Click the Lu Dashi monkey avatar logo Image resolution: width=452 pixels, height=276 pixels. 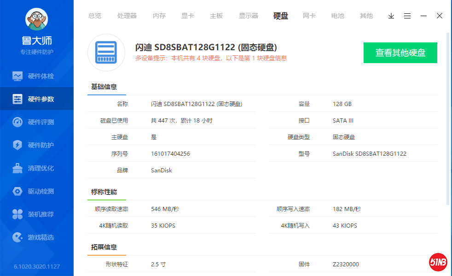(x=36, y=20)
